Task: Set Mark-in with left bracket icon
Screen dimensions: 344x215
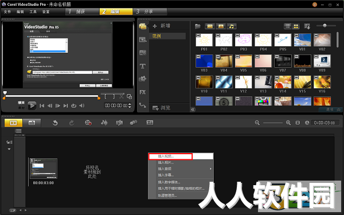Action: click(105, 96)
